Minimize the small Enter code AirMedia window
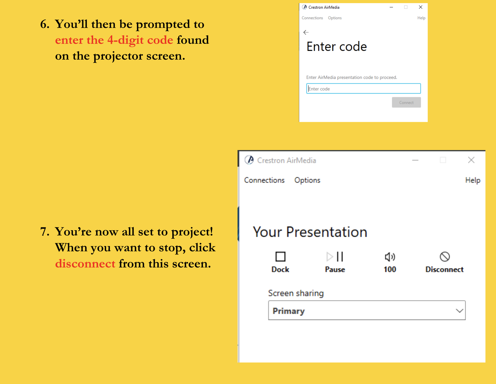 pos(391,7)
